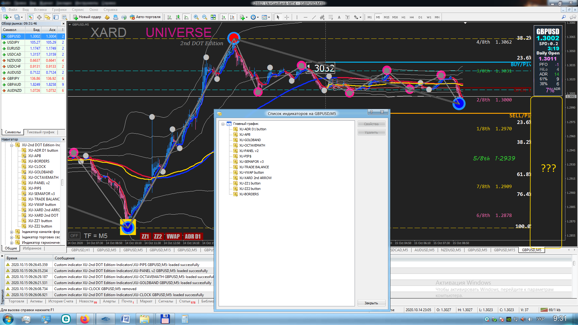Collapse the Главный график tree node
Viewport: 578px width, 325px height.
(x=223, y=124)
